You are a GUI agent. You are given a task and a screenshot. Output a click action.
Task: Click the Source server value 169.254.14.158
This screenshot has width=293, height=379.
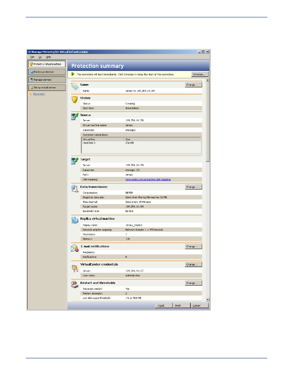(135, 120)
